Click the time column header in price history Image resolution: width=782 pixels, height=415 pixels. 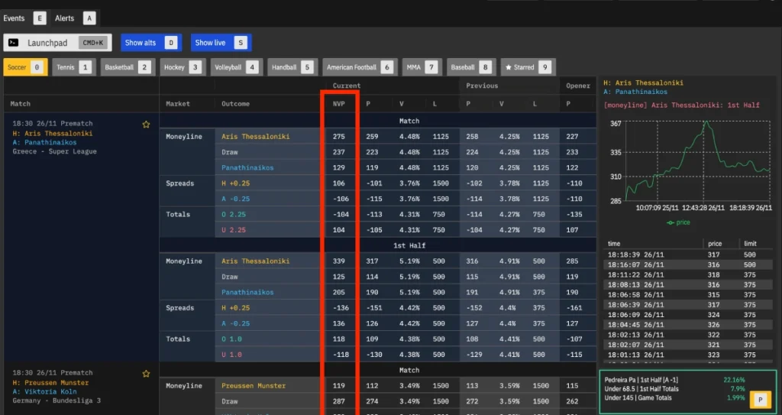point(615,244)
